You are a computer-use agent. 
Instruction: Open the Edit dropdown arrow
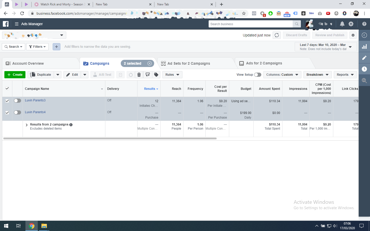point(85,75)
